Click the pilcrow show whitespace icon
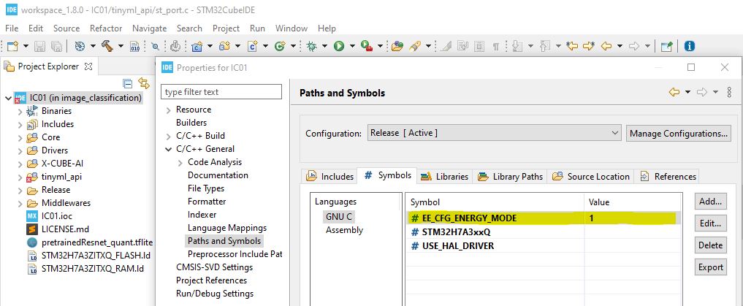Image resolution: width=743 pixels, height=306 pixels. click(x=495, y=47)
